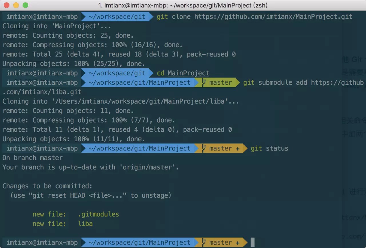The width and height of the screenshot is (366, 248).
Task: Click the imtianx@imtianx-mbp host in the bottom prompt
Action: tap(42, 243)
